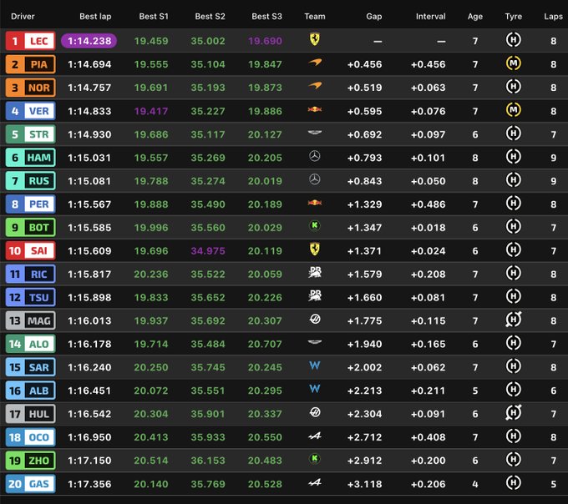
Task: Click the Best S1 column header
Action: (x=154, y=17)
